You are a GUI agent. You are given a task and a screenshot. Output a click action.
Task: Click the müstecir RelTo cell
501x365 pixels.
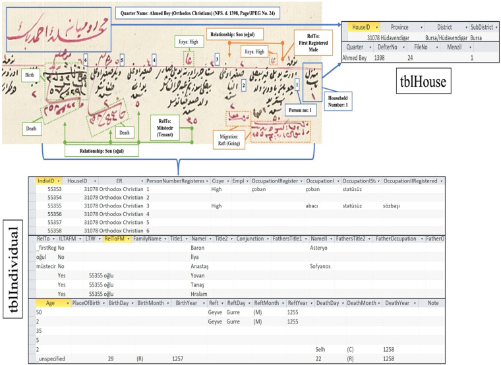coord(46,266)
